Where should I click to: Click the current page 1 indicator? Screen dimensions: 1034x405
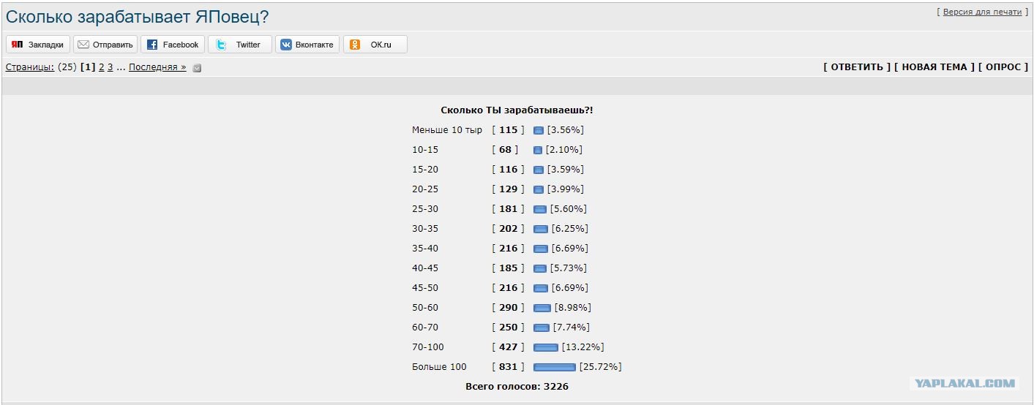click(88, 67)
